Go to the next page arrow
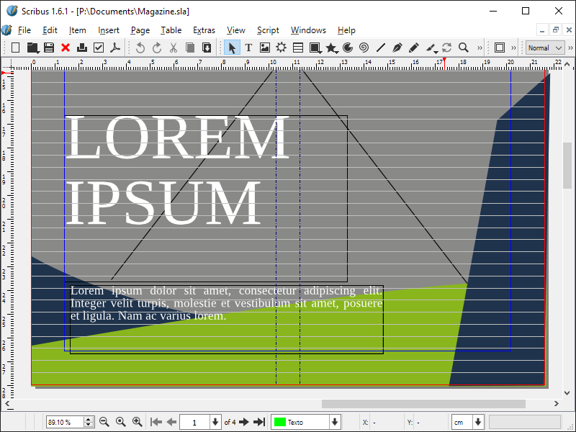The height and width of the screenshot is (432, 576). [244, 422]
